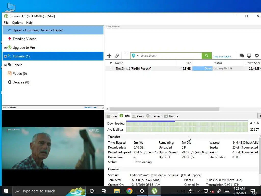Viewport: 261px width, 196px height.
Task: Open the chat bubbles icon in toolbar
Action: click(242, 56)
